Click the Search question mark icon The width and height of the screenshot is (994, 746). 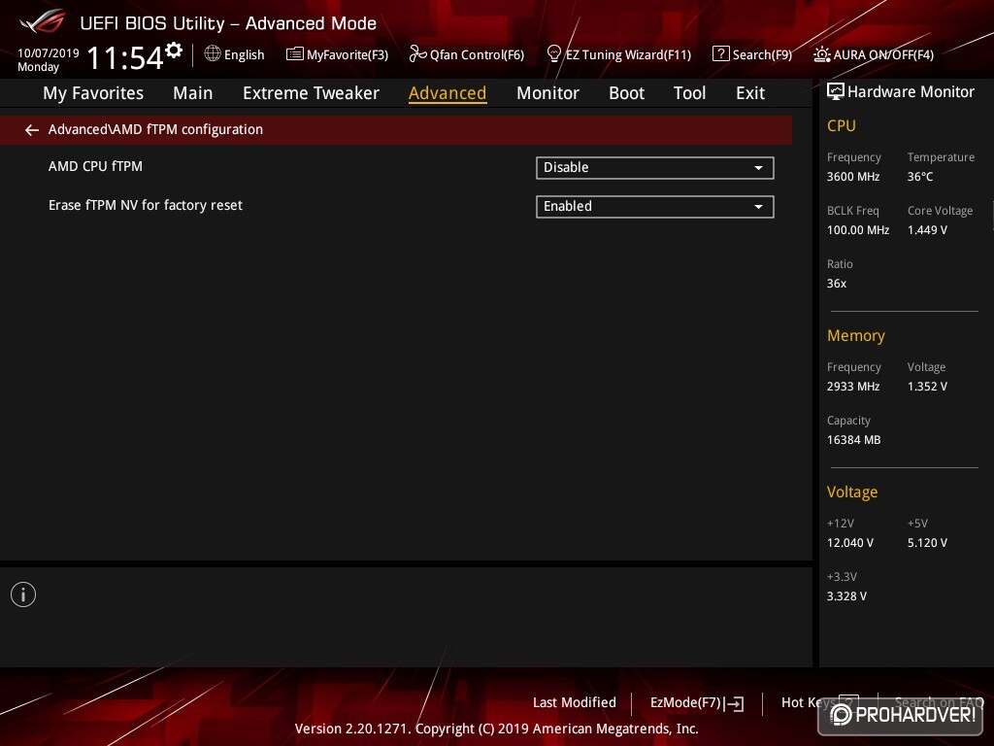(721, 54)
